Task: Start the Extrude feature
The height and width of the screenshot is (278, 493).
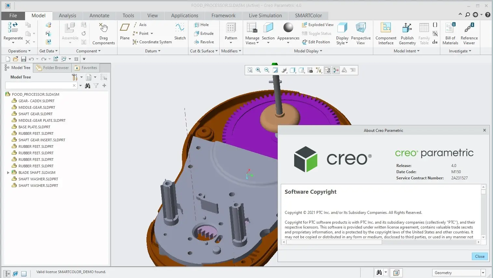Action: click(204, 34)
